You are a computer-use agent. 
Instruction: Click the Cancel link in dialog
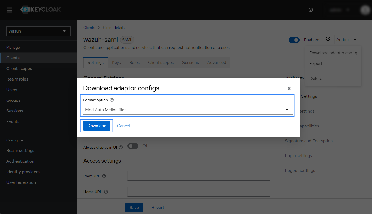pos(123,126)
